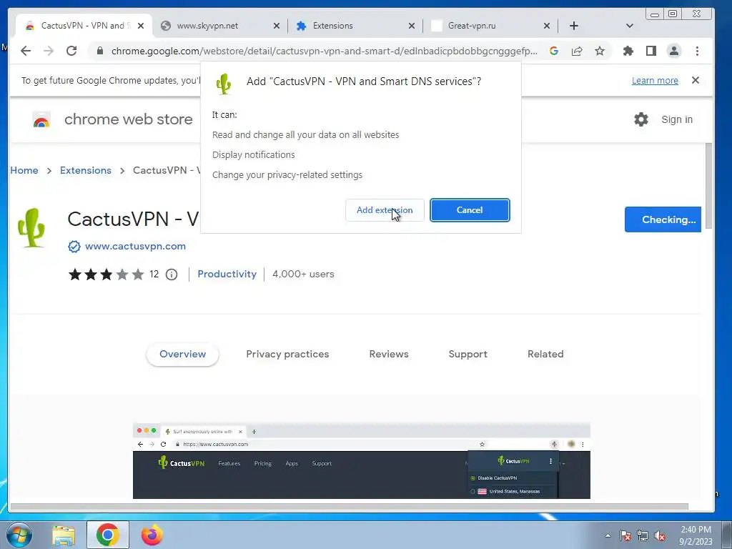Open the Learn more link

655,80
